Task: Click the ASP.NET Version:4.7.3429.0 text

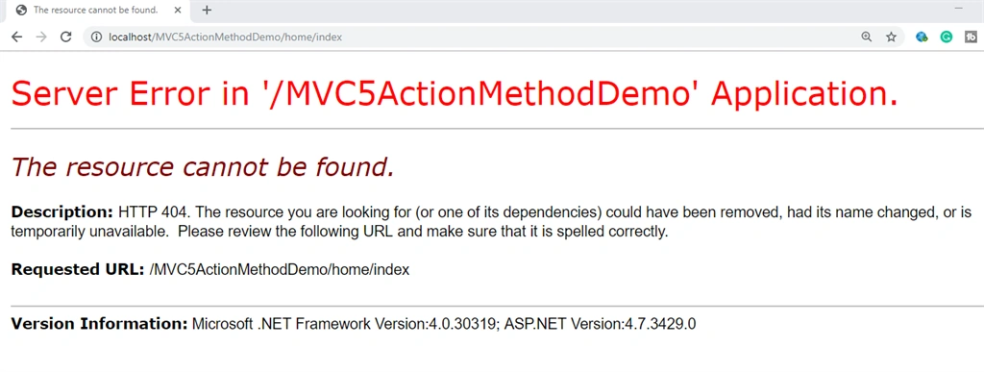Action: (600, 324)
